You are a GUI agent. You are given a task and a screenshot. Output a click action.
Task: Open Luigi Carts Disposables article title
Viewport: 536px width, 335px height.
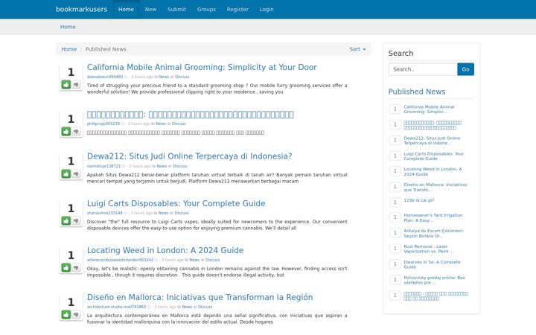[176, 203]
